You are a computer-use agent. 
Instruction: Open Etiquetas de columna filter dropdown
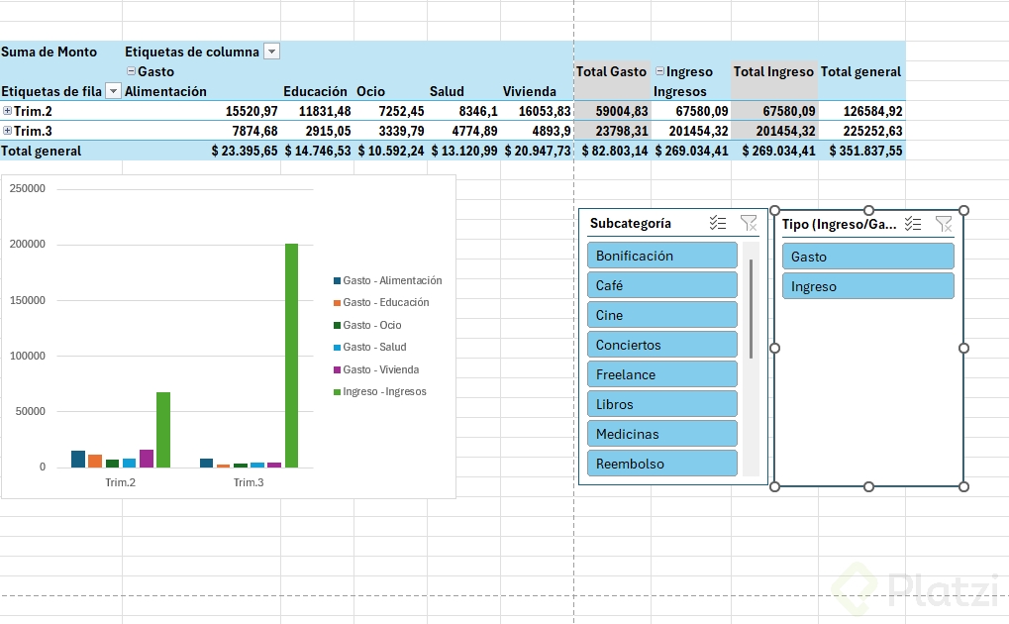click(272, 52)
